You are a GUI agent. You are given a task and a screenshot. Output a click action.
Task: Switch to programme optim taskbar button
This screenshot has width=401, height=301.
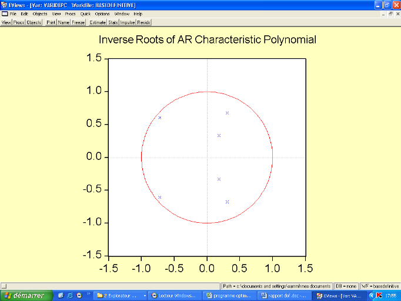[x=230, y=296]
